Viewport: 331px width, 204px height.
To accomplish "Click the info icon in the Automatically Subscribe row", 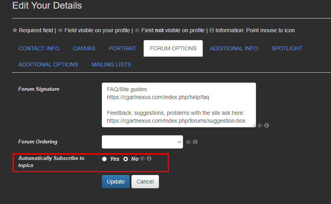I will [149, 159].
